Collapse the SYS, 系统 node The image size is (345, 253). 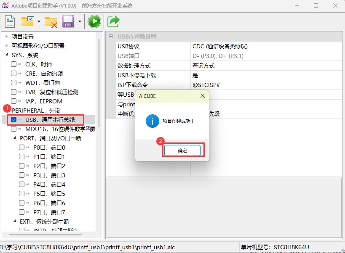pyautogui.click(x=7, y=54)
